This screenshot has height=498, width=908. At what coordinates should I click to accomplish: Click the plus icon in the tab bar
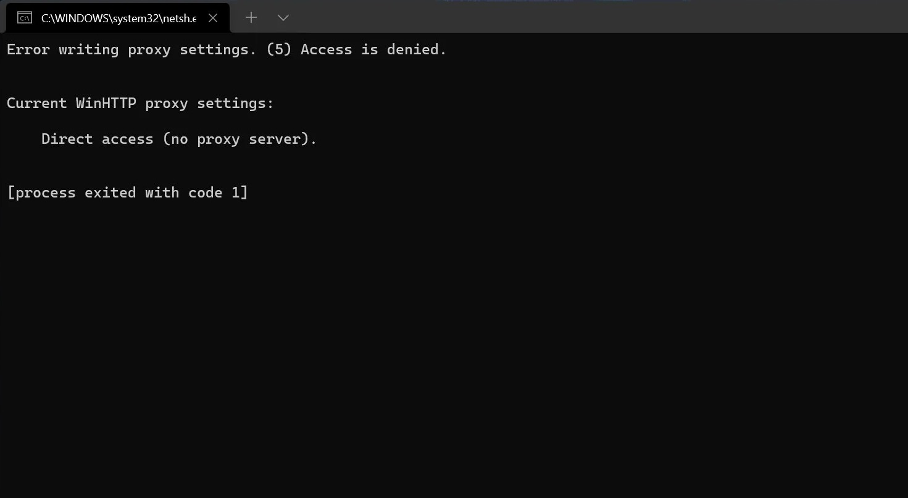point(251,17)
